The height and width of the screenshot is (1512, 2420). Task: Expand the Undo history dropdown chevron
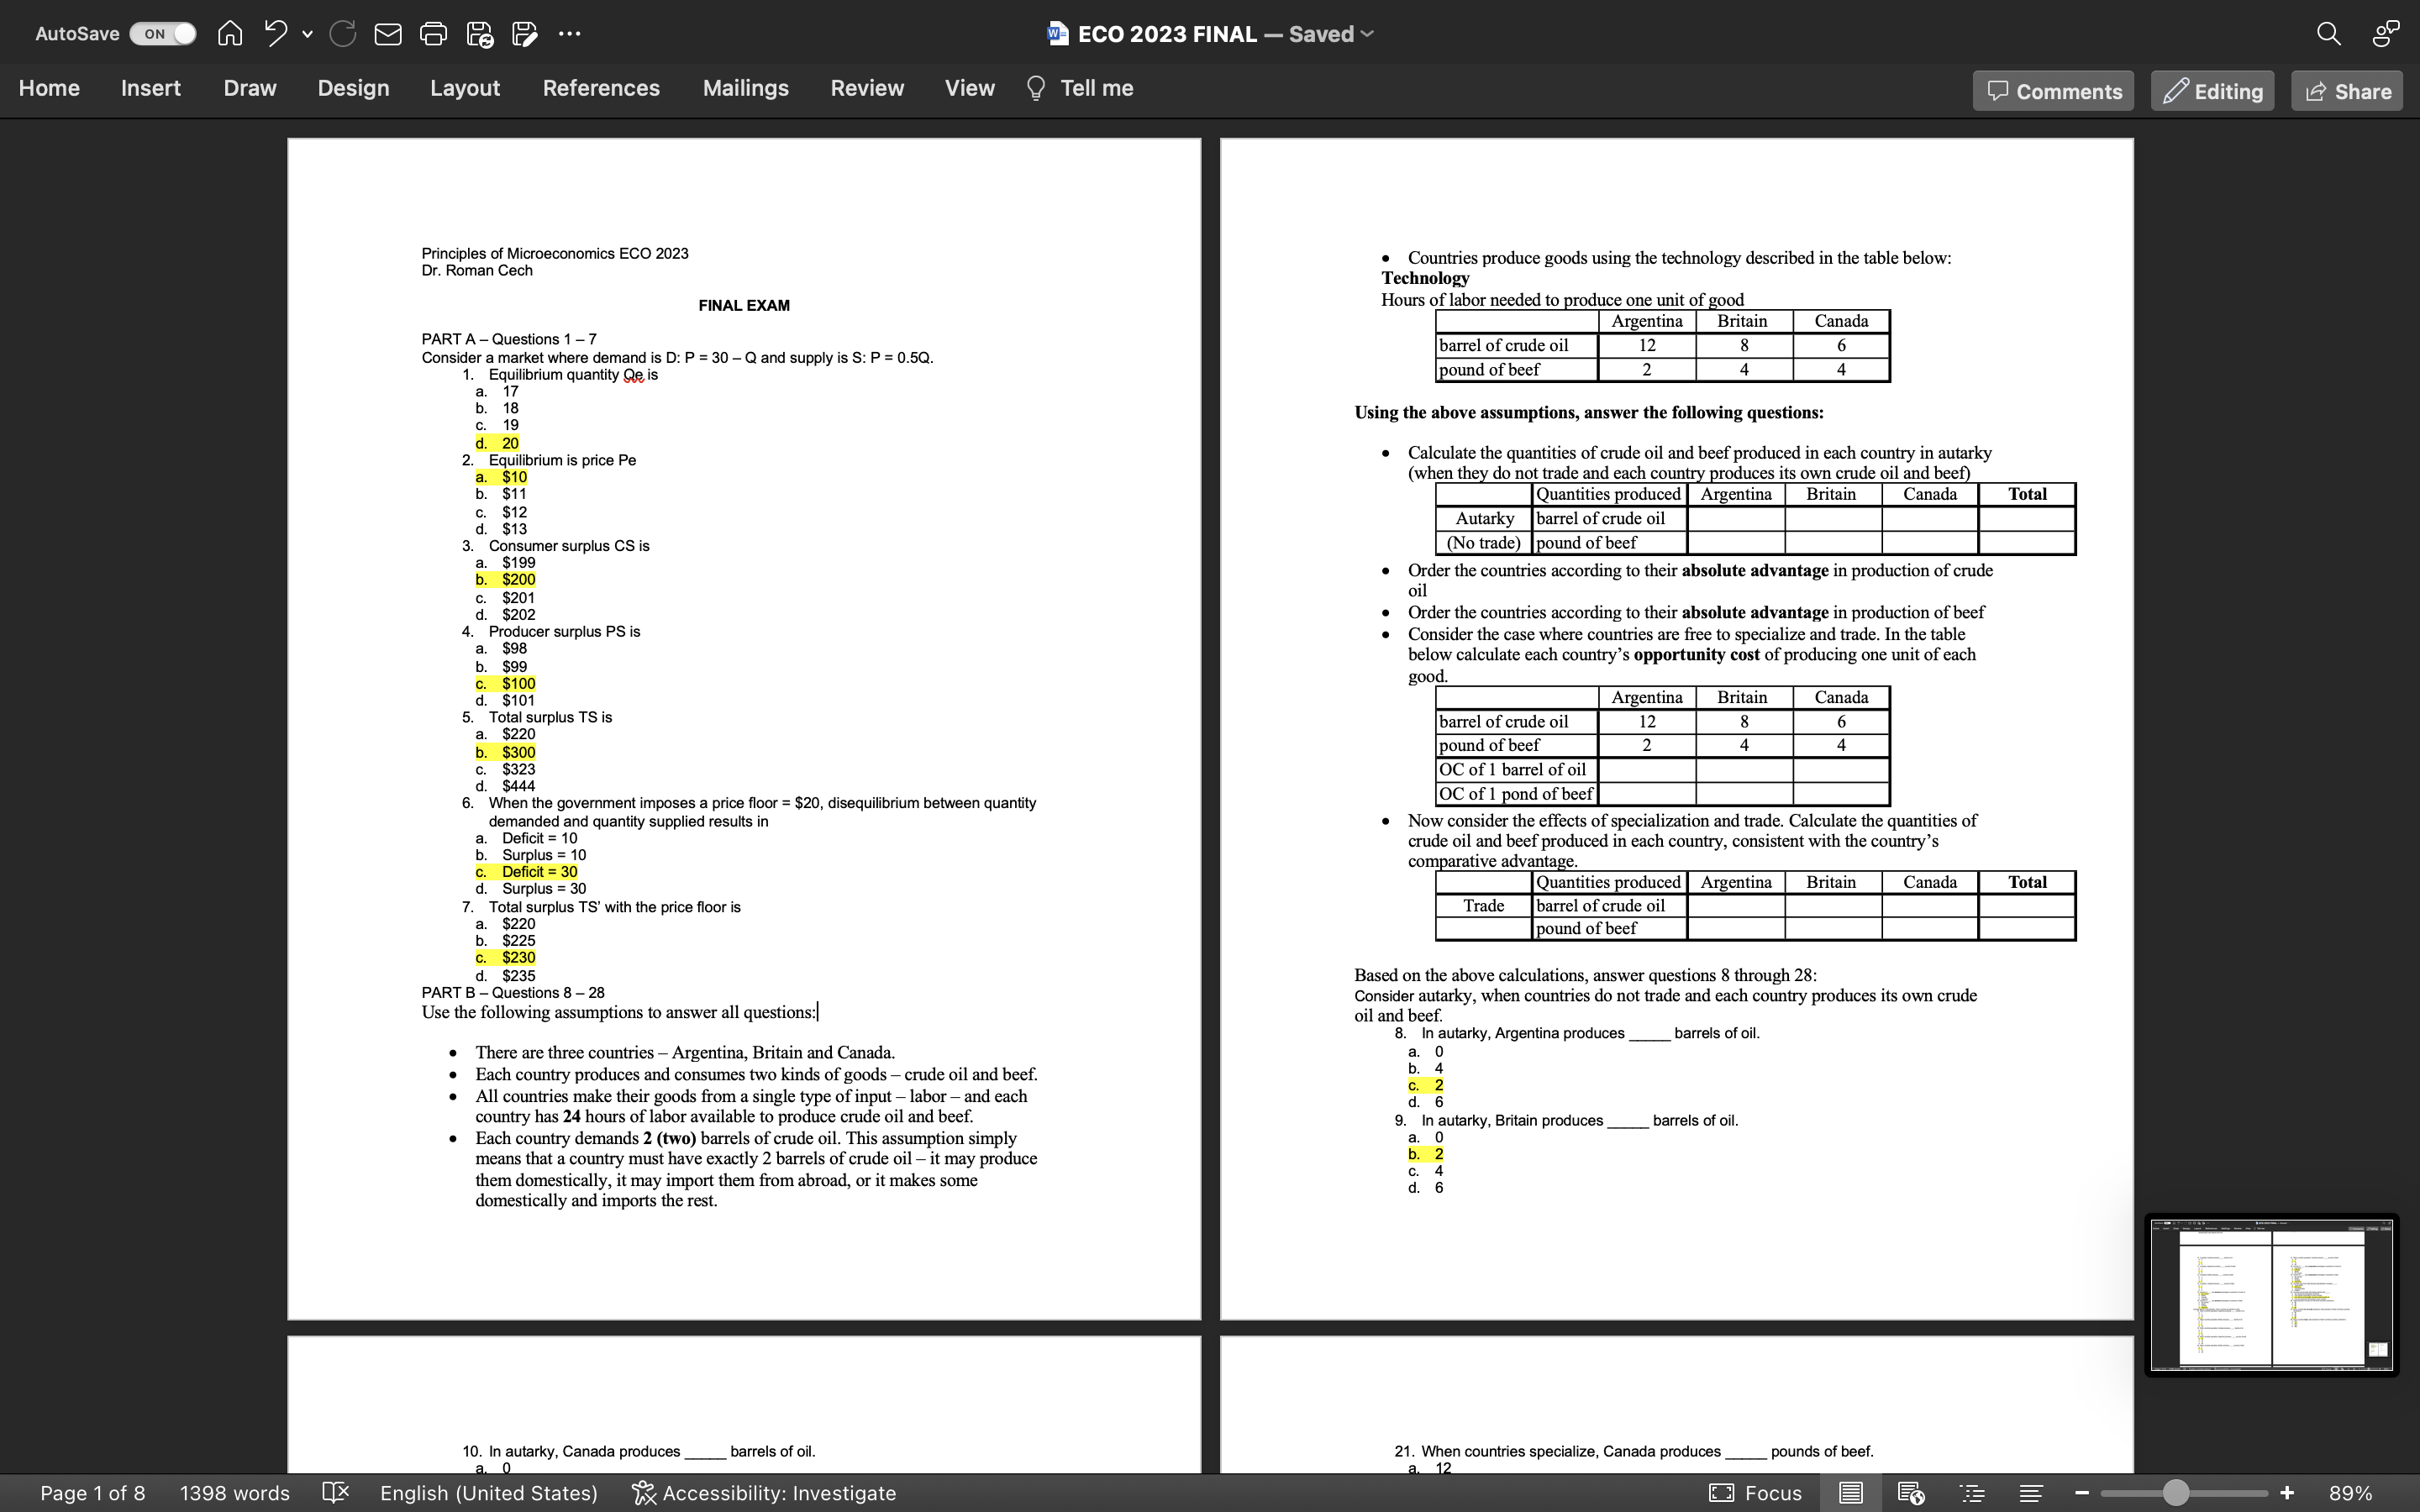tap(307, 33)
